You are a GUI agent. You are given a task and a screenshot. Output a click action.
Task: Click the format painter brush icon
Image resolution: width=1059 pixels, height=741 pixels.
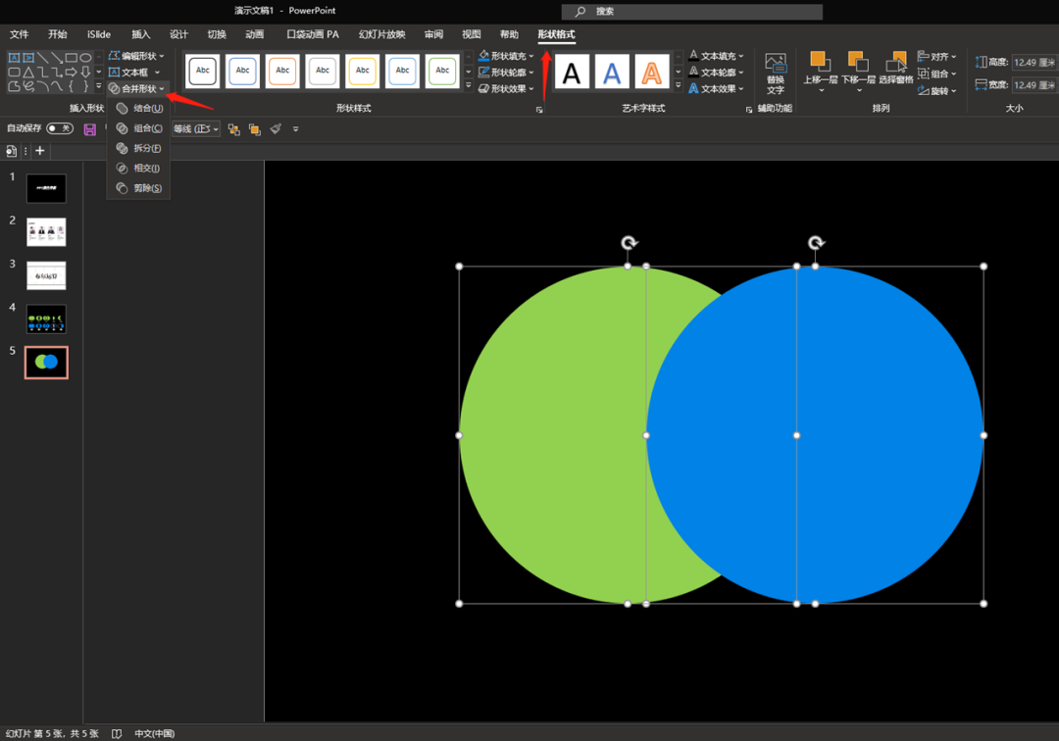[276, 129]
